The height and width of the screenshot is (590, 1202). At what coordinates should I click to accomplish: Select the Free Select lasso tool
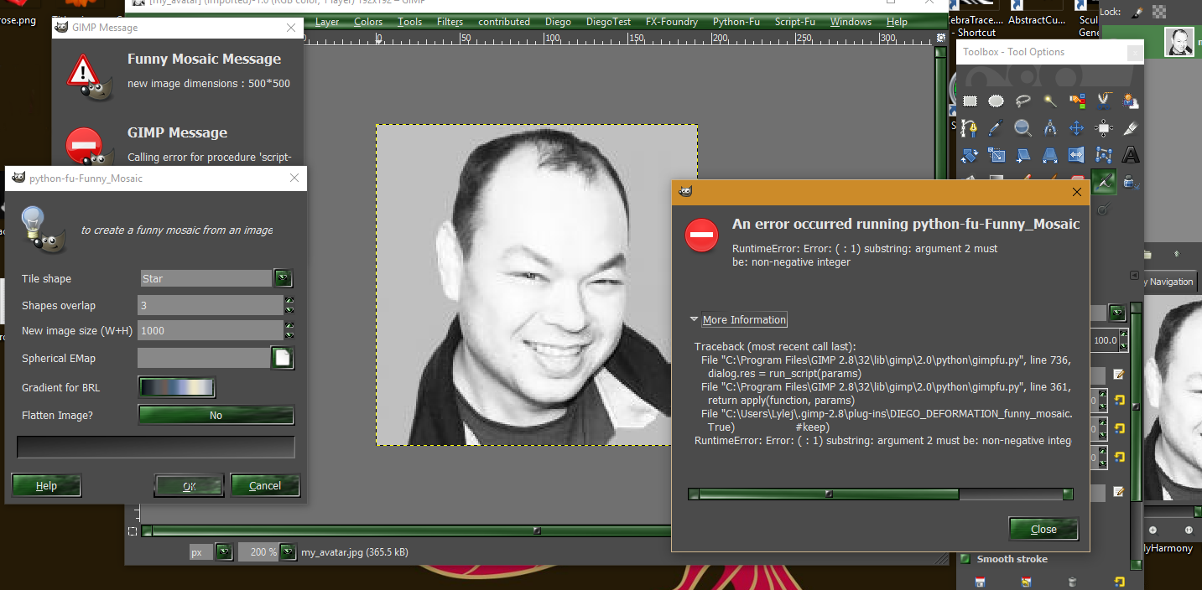point(1023,101)
